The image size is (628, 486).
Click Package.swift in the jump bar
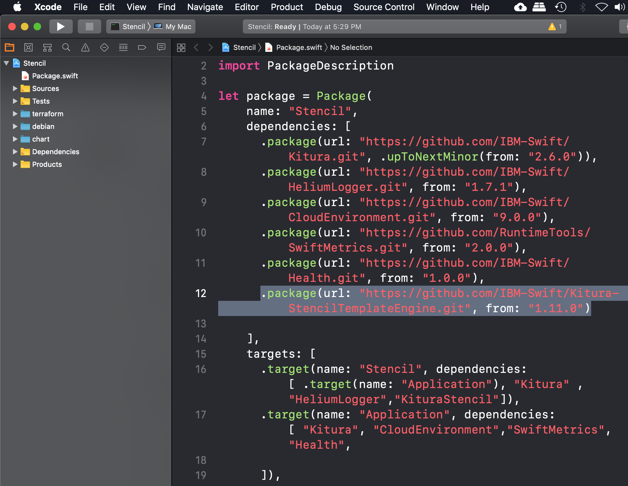(x=294, y=47)
